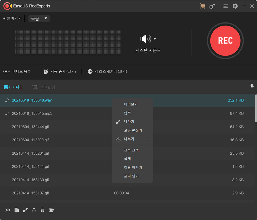Viewport: 257px width, 220px height.
Task: Toggle the 작업 스케줄러 (끄기) setting
Action: coord(107,71)
